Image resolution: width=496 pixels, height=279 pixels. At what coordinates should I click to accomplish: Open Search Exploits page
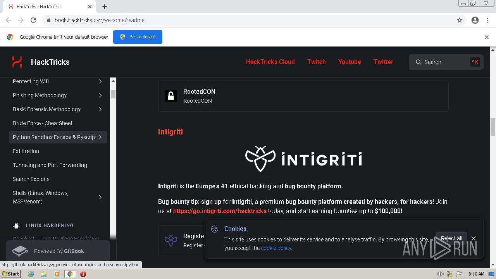click(31, 179)
